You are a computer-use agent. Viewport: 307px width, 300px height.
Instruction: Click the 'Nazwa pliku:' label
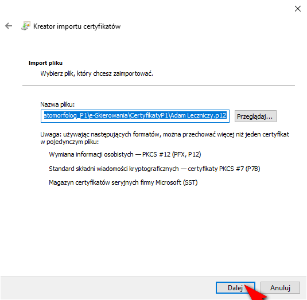57,104
